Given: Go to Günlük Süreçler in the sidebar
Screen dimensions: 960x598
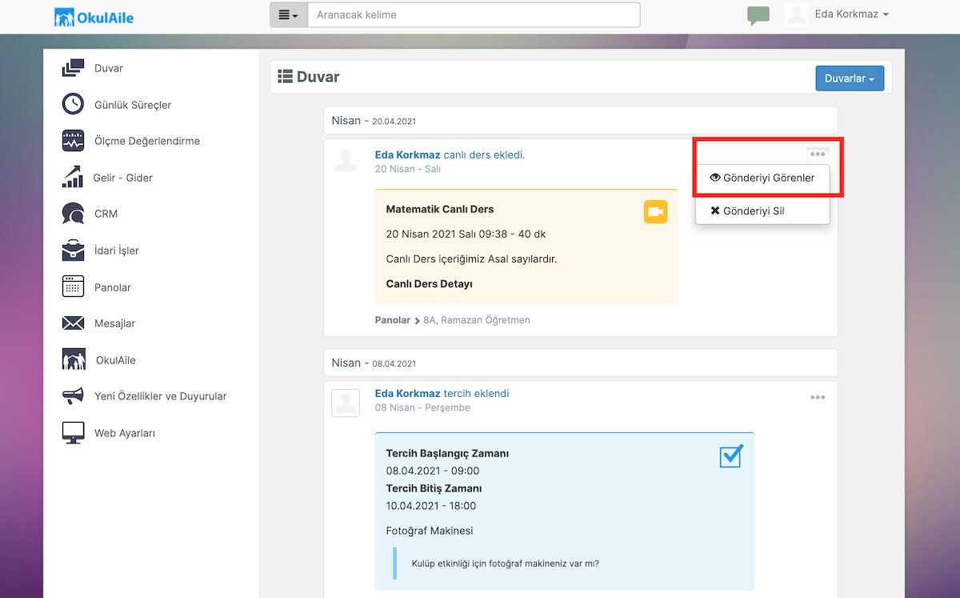Looking at the screenshot, I should (x=133, y=105).
